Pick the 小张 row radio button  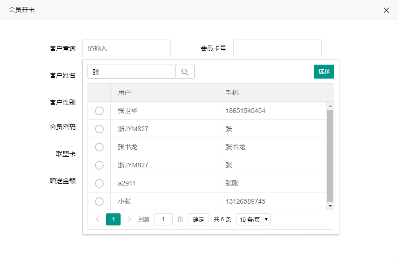pos(99,201)
